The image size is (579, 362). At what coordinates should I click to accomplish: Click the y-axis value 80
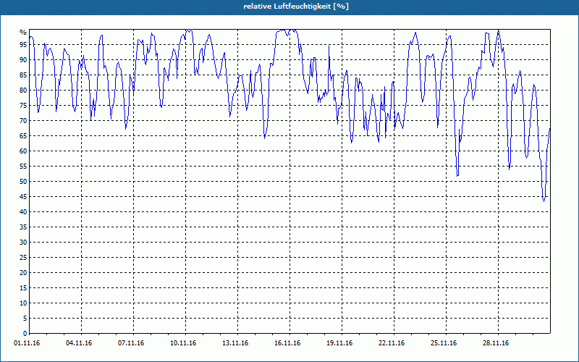click(x=23, y=90)
